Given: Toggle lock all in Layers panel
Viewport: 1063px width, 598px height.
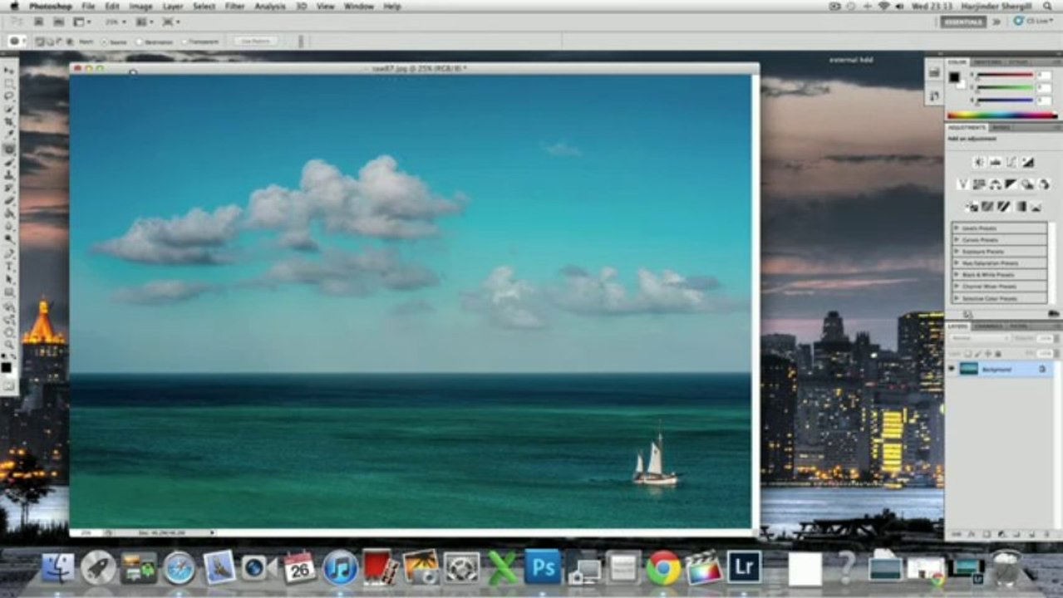Looking at the screenshot, I should [x=998, y=354].
